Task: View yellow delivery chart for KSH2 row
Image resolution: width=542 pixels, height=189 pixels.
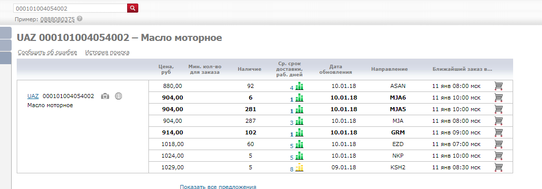Action: click(x=299, y=168)
